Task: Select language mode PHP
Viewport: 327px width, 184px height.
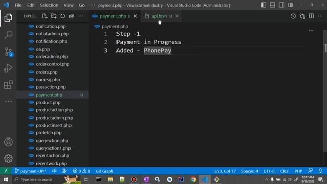Action: click(298, 171)
